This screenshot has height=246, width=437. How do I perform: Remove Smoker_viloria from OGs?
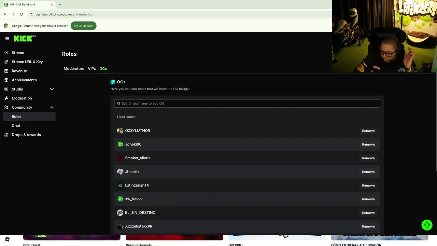(x=368, y=158)
